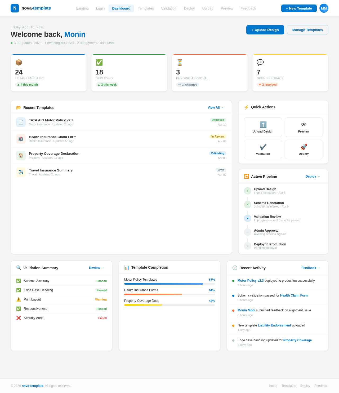This screenshot has width=339, height=393.
Task: Click the bar chart icon in Template Completion header
Action: (127, 268)
